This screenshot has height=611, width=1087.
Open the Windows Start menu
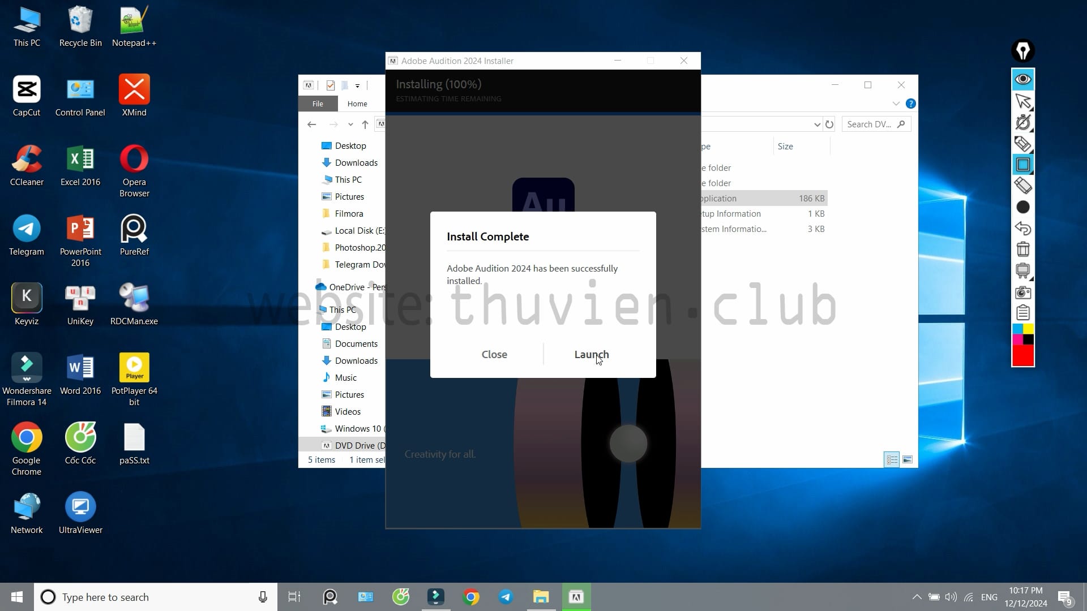point(17,597)
